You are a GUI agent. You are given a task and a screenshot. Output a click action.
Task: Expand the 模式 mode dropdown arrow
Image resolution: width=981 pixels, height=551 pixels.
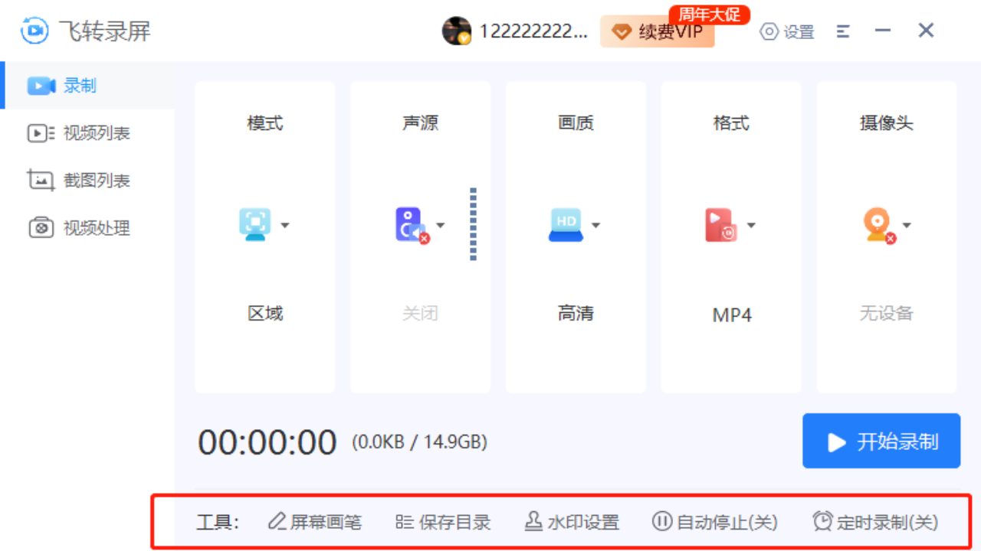click(x=287, y=224)
